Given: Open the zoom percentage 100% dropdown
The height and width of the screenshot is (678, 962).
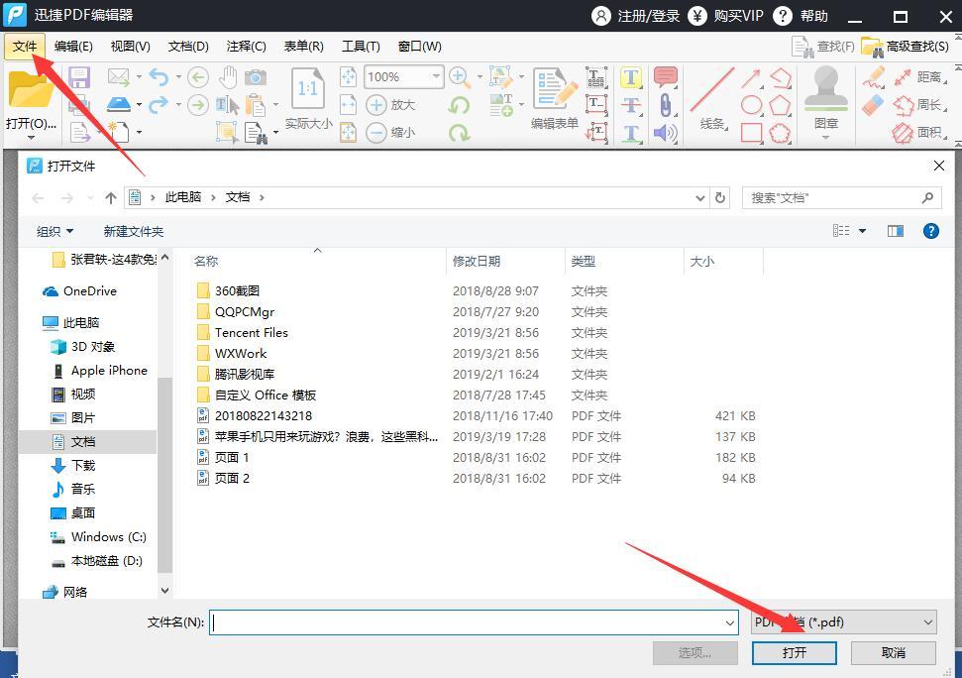Looking at the screenshot, I should pos(436,76).
